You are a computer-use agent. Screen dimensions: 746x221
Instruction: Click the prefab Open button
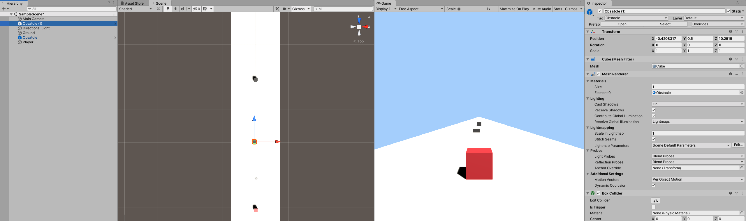[622, 24]
